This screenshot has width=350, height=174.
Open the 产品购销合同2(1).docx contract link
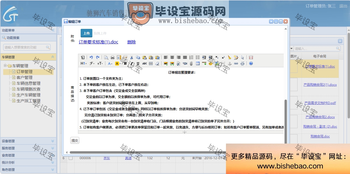coord(320,85)
